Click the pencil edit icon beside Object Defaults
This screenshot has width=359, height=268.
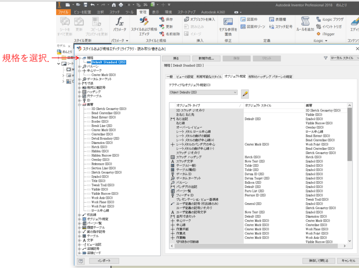(x=245, y=94)
